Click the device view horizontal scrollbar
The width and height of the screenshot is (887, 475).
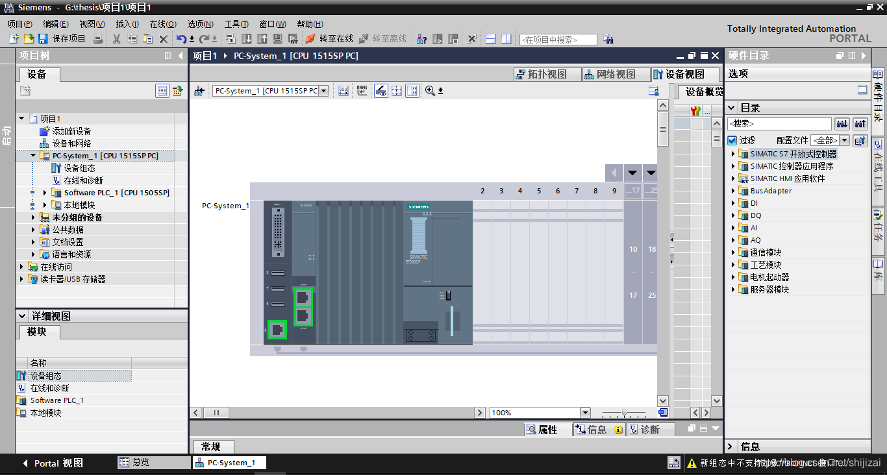(x=338, y=413)
